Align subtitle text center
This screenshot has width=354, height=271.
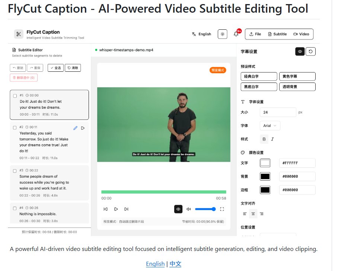[x=253, y=214]
